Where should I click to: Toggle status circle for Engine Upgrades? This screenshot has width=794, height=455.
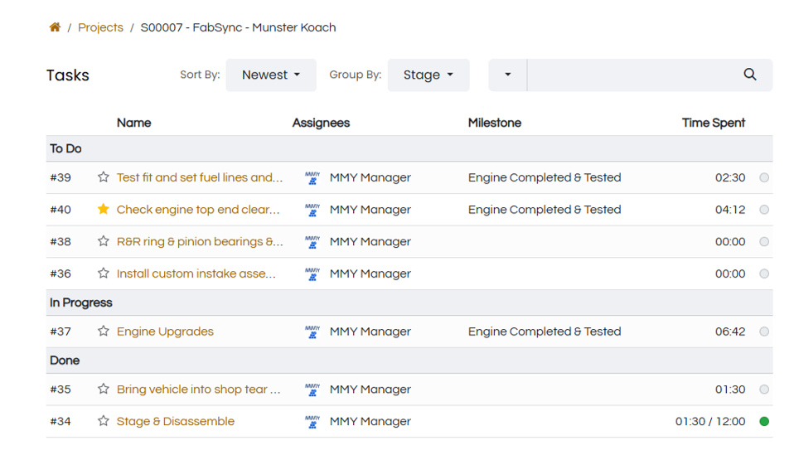(x=764, y=332)
